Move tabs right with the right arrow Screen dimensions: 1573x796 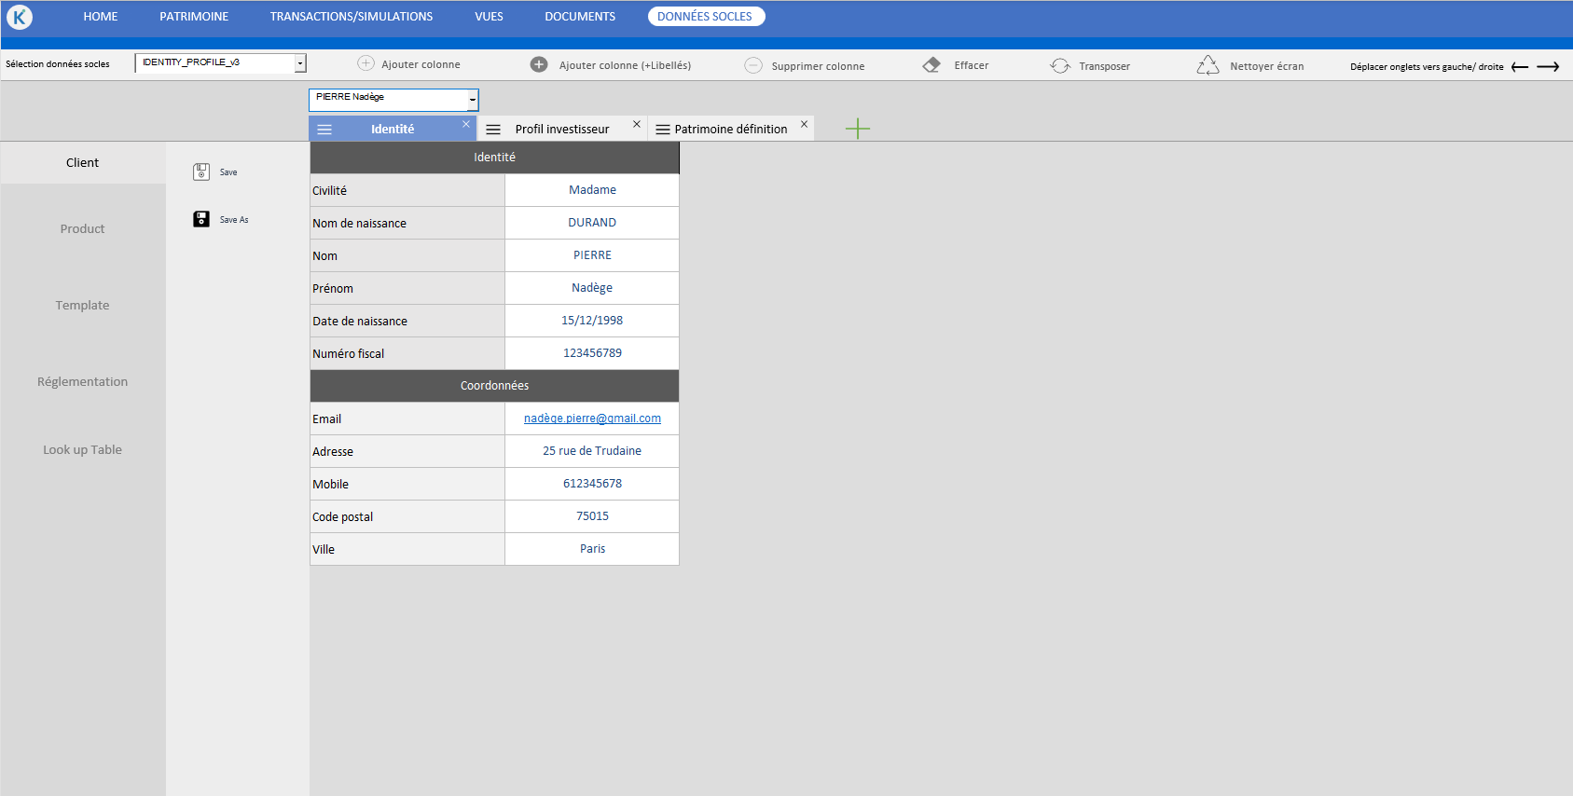coord(1548,67)
